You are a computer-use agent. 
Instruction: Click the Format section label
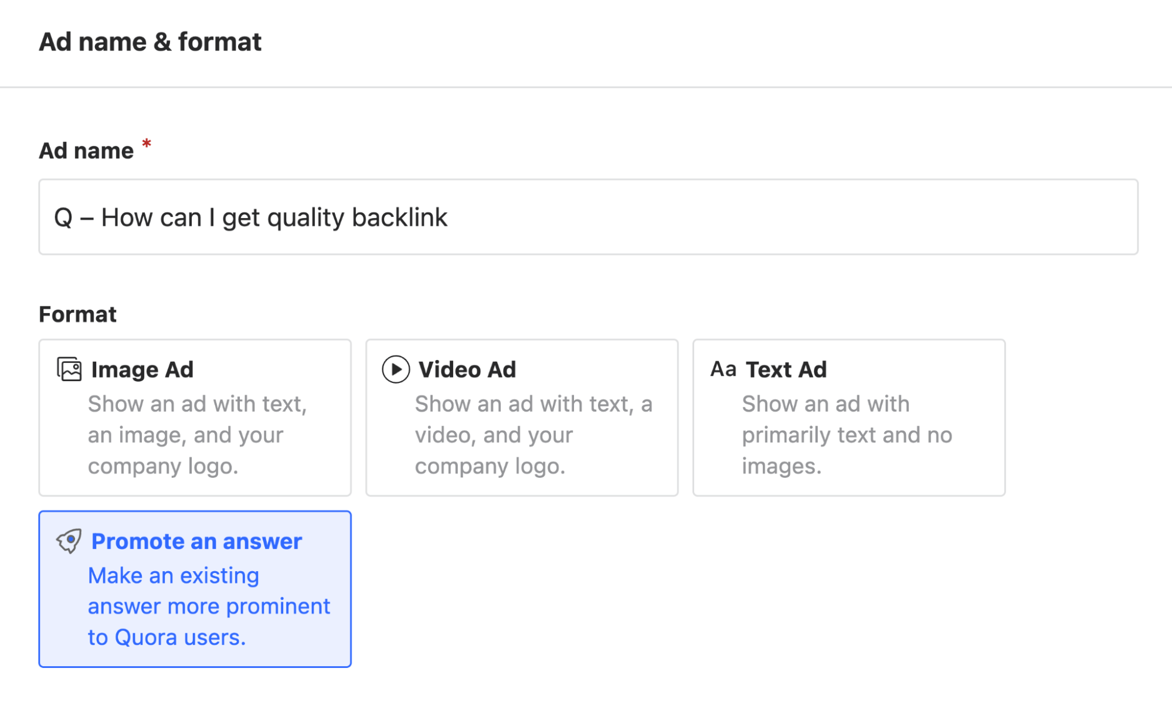tap(77, 314)
